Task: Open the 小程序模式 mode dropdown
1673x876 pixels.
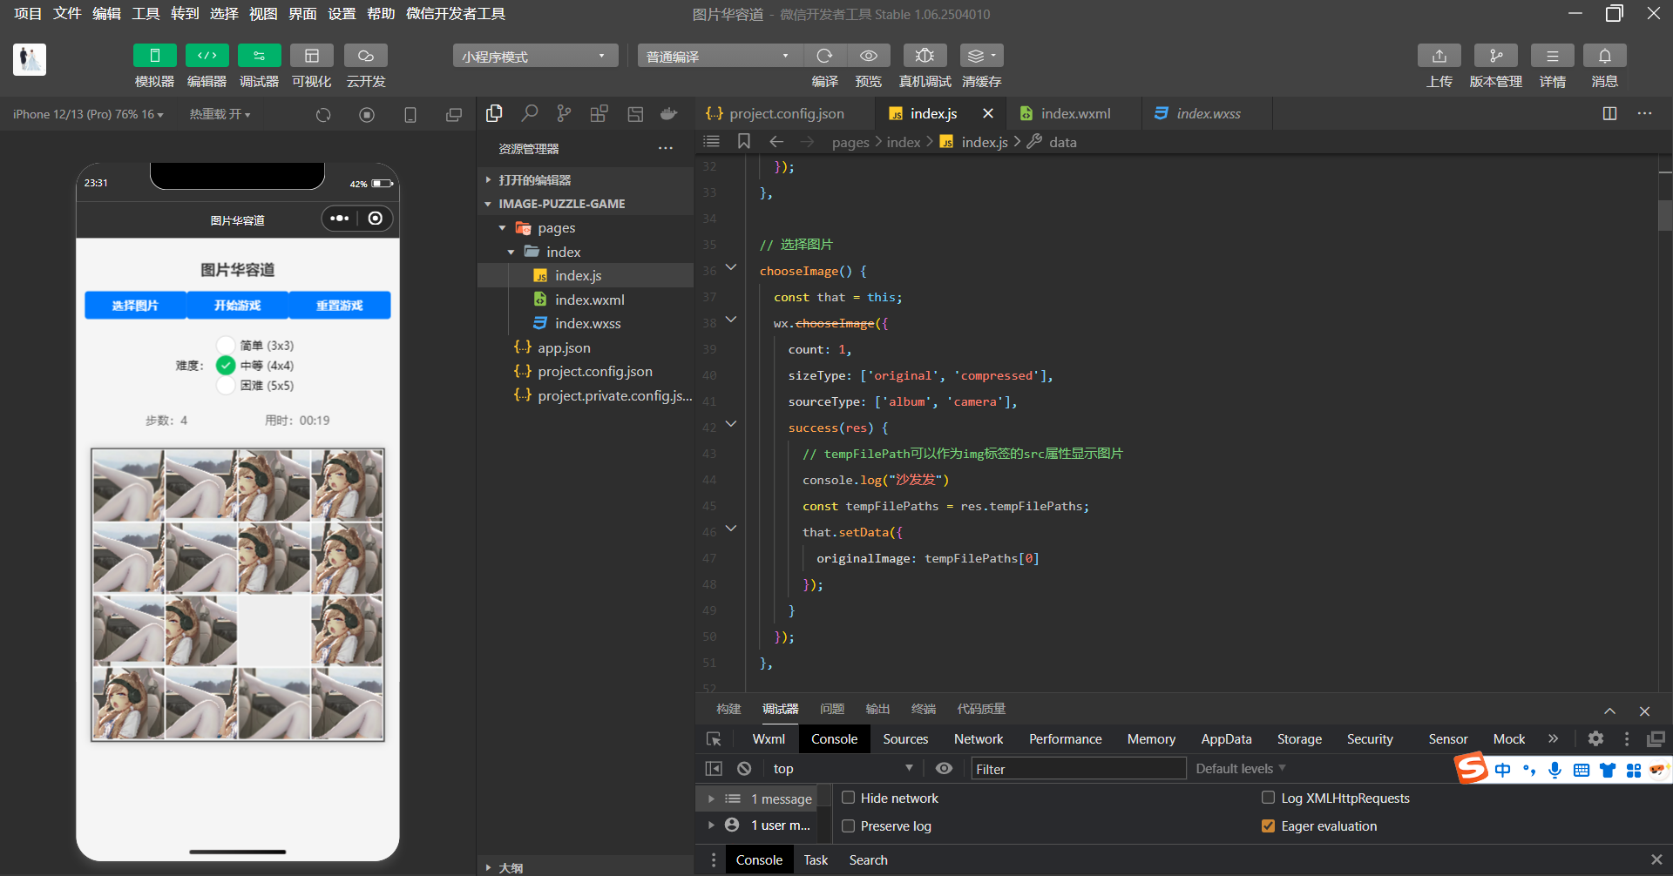Action: [535, 57]
